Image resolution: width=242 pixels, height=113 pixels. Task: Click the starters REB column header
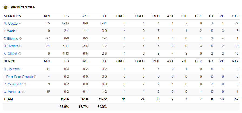(x=156, y=16)
